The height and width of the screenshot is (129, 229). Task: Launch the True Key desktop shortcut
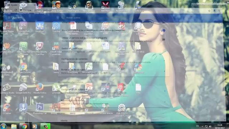[x=56, y=27]
